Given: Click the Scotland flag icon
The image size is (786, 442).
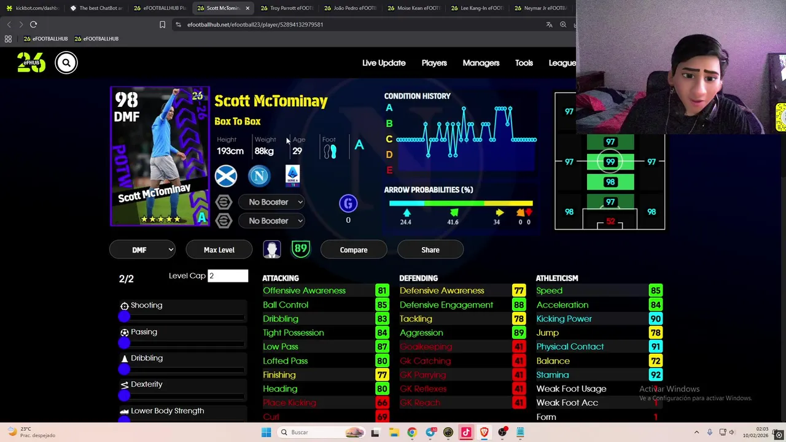Looking at the screenshot, I should [x=226, y=176].
